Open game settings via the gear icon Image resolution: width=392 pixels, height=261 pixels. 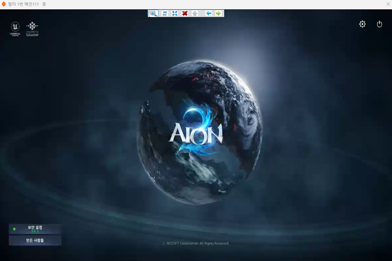(362, 24)
